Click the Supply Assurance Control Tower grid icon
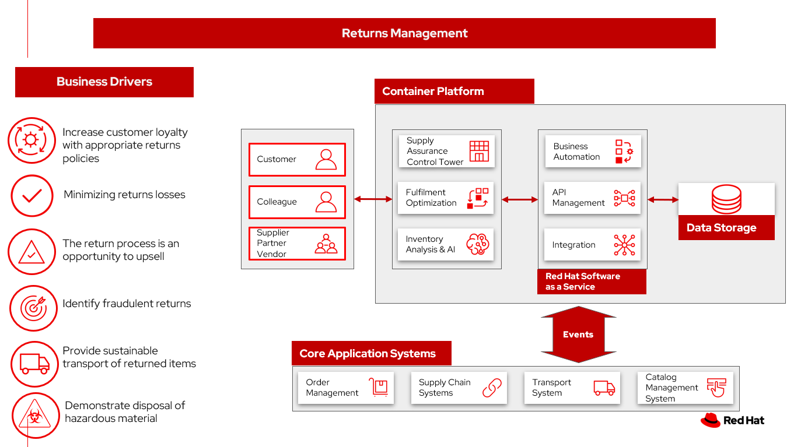The width and height of the screenshot is (794, 447). pos(480,151)
